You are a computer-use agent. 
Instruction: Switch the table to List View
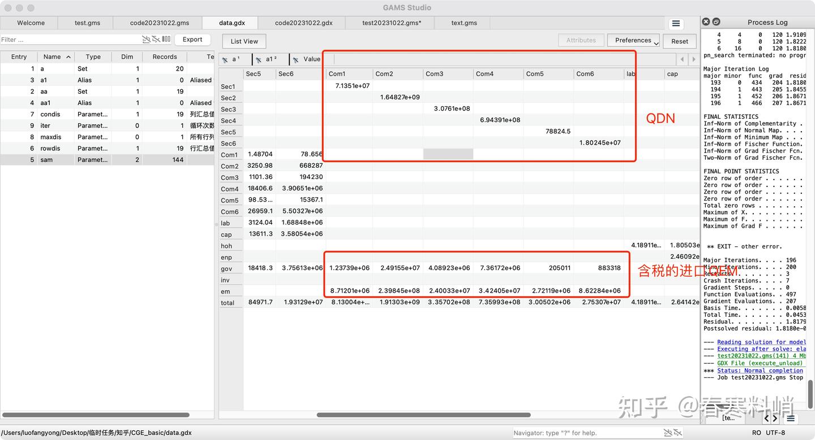click(x=244, y=41)
